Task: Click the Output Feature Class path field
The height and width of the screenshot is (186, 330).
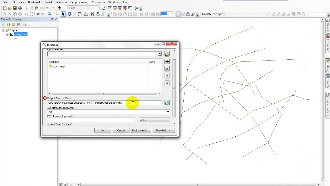Action: 104,103
